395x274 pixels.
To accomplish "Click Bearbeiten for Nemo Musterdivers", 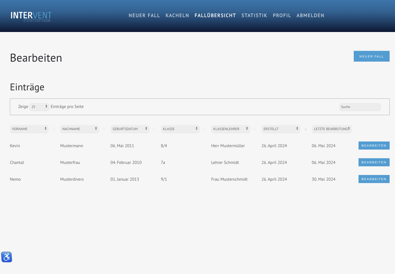I will [374, 179].
